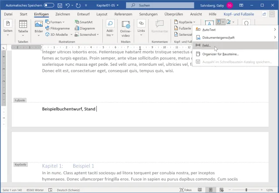Switch to the Sendungen tab
The width and height of the screenshot is (279, 193).
148,14
